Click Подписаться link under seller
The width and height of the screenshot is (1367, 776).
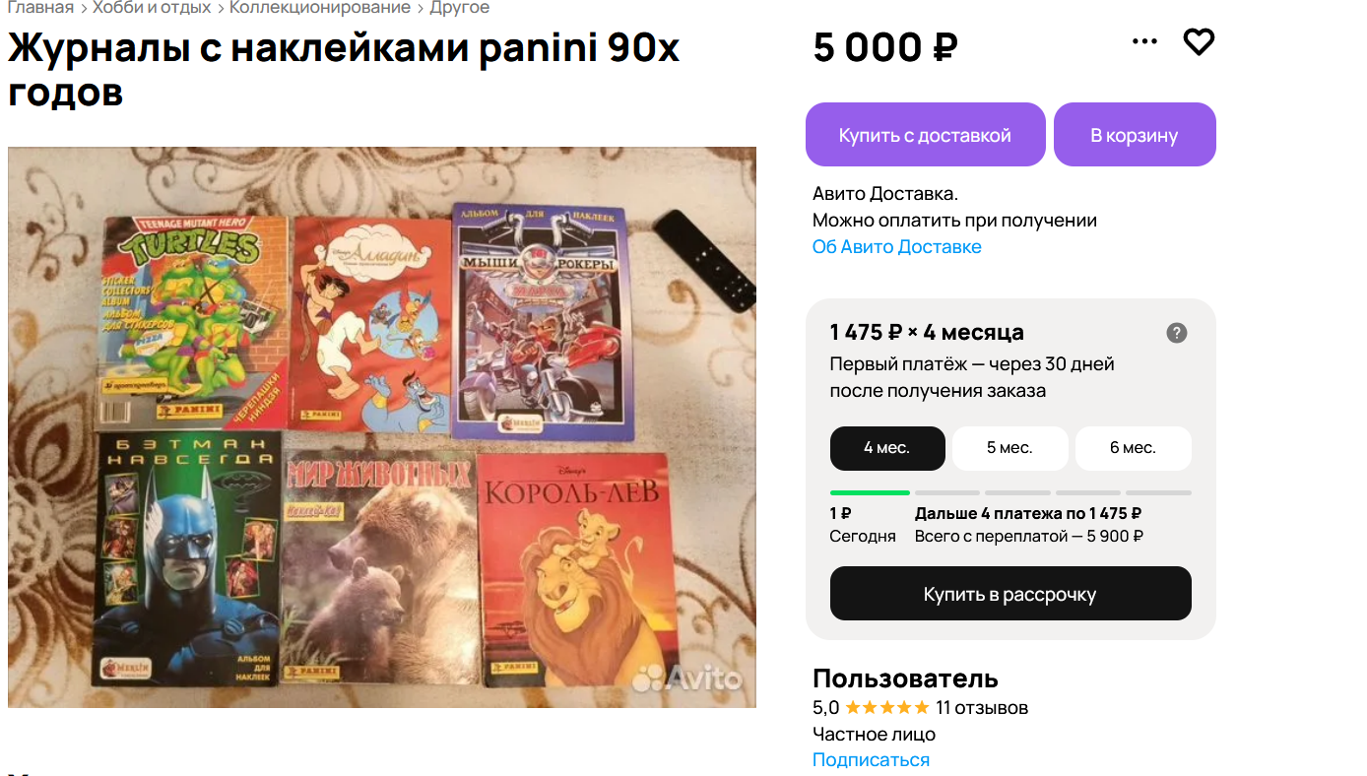pyautogui.click(x=871, y=760)
